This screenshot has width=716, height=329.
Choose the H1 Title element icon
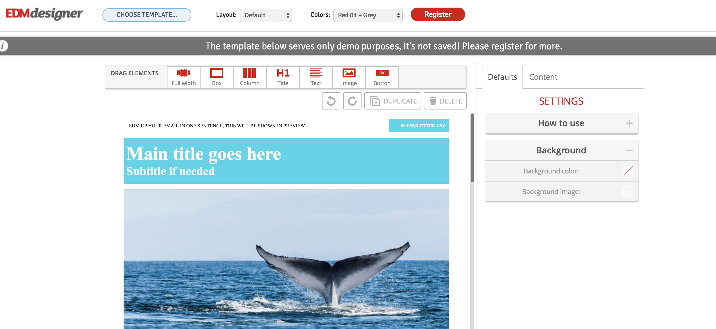(x=283, y=73)
